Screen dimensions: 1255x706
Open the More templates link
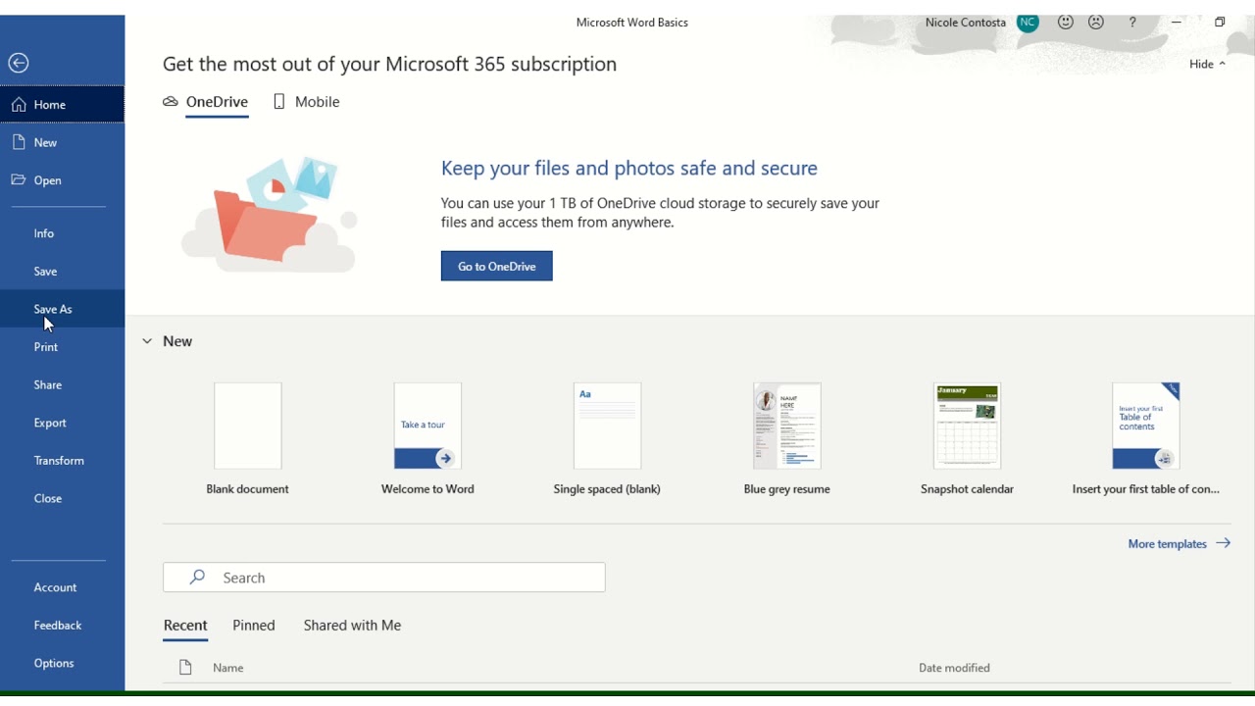click(1179, 543)
